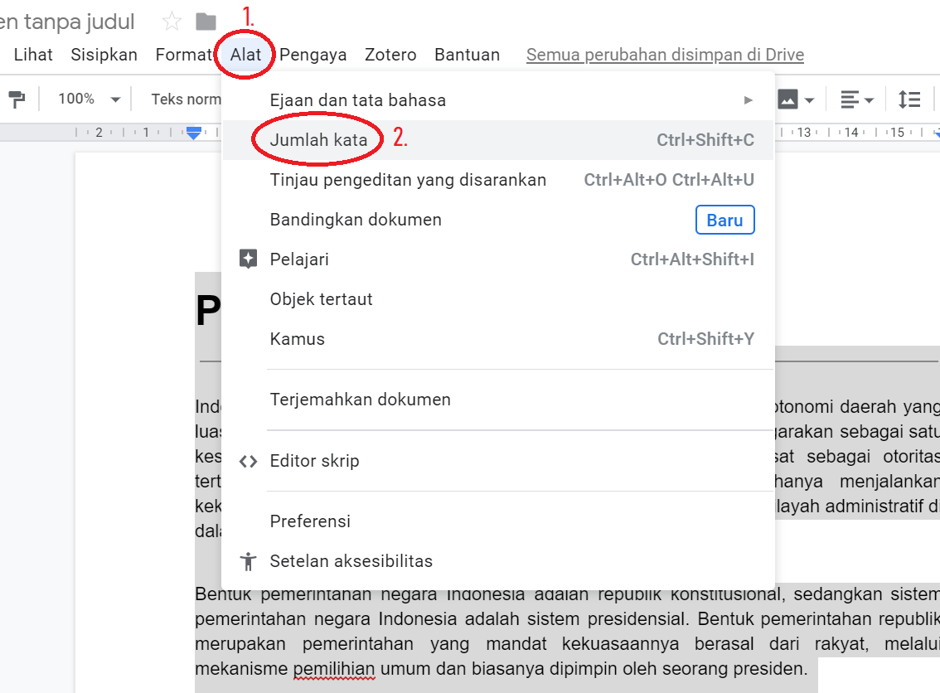The height and width of the screenshot is (693, 940).
Task: Choose Jumlah kata from the menu
Action: click(x=318, y=140)
